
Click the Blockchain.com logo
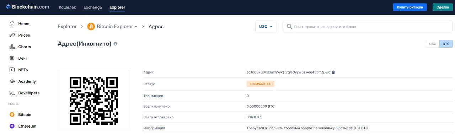(x=27, y=7)
